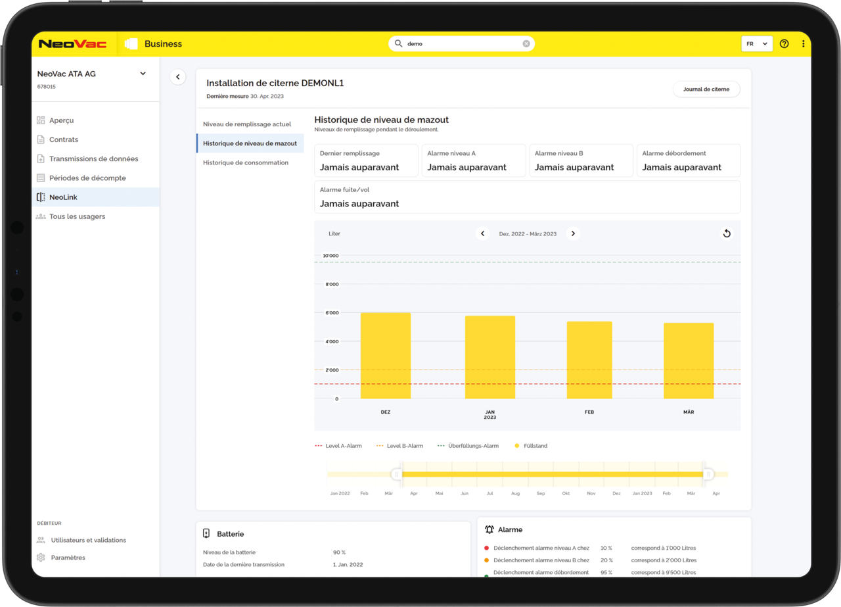Go back with the circular chevron button
The width and height of the screenshot is (841, 607).
click(x=177, y=77)
